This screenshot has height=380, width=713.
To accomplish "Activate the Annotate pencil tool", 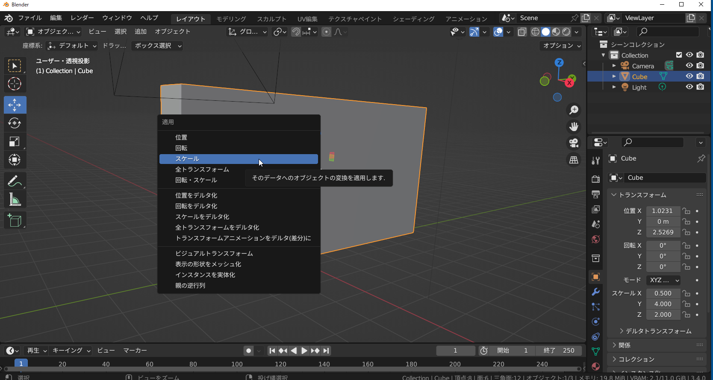I will pyautogui.click(x=15, y=181).
